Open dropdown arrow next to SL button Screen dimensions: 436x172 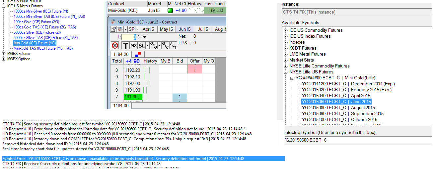(x=147, y=45)
